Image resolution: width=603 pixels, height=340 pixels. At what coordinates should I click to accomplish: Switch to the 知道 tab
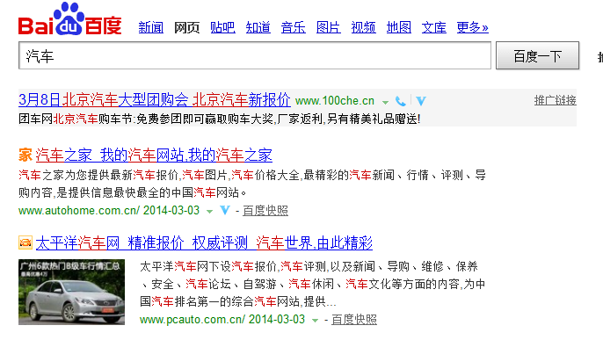point(258,27)
